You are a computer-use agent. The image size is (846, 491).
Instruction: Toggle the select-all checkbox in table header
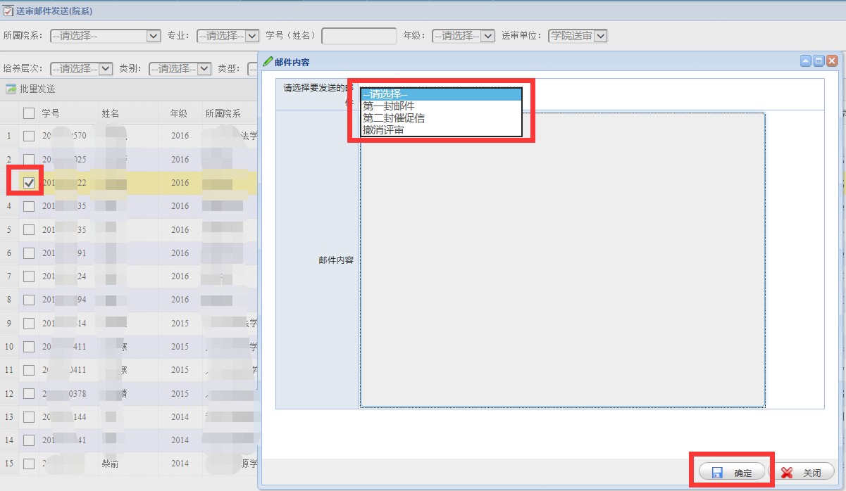pos(29,113)
